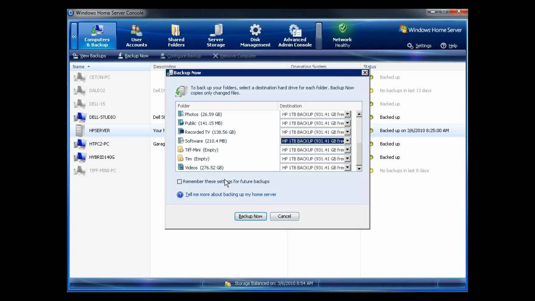Click the backup drive icon beside instructions
This screenshot has height=301, width=535.
(181, 90)
